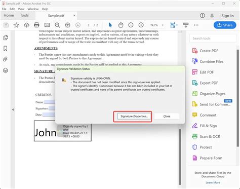Screen dimensions: 240x189
Task: Send file by email envelope icon
Action: (47, 25)
